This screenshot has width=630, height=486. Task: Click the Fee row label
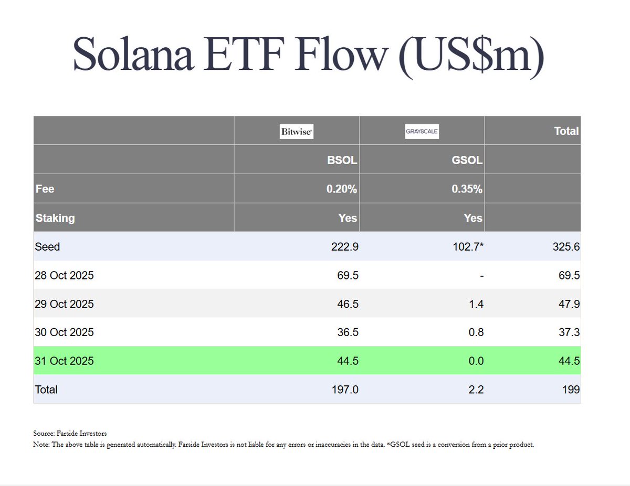click(x=45, y=189)
